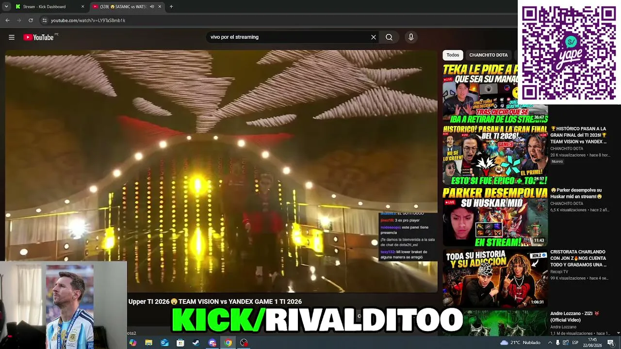Switch to Chrome in the taskbar
The image size is (621, 349).
click(228, 343)
